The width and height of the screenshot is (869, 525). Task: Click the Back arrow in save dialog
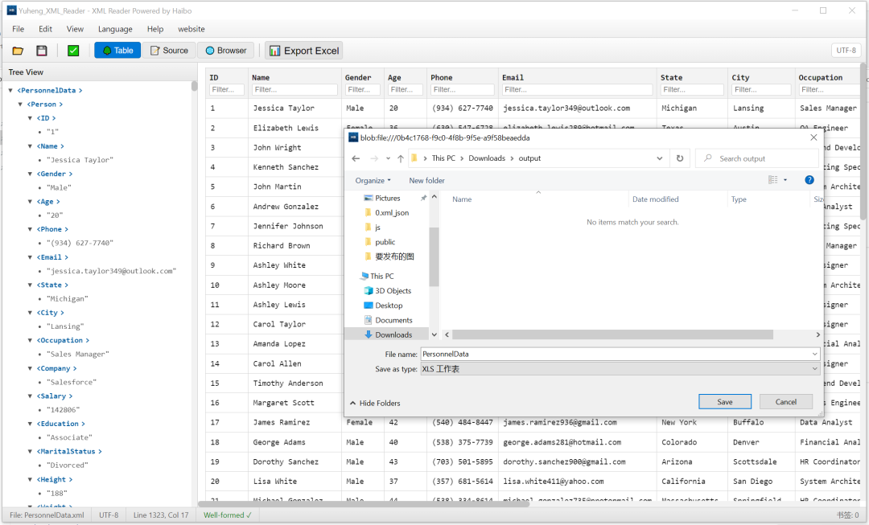coord(356,158)
